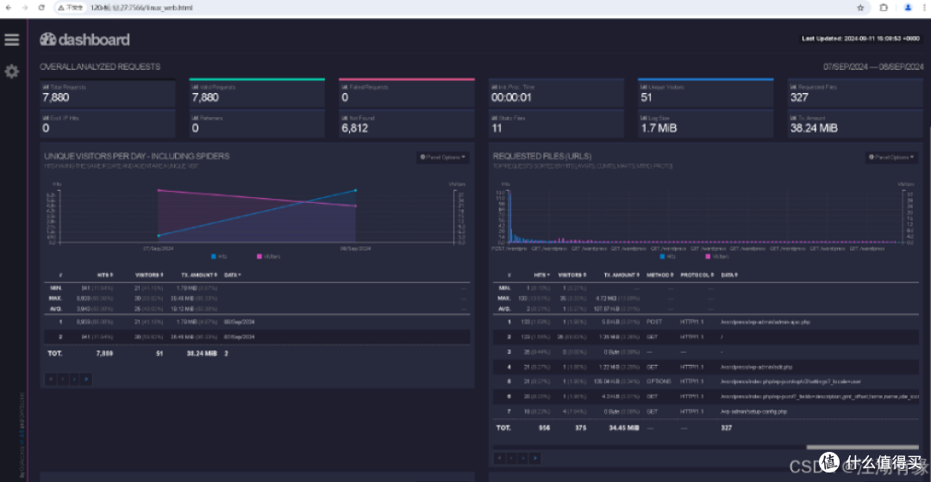931x482 pixels.
Task: Click the browser forward arrow
Action: point(25,8)
